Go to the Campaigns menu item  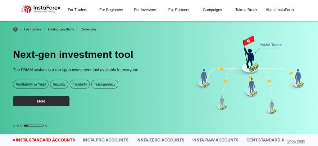coord(212,10)
